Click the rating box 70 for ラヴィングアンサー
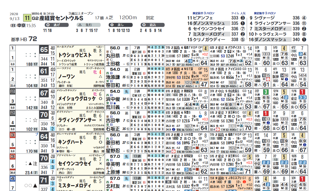Image resolution: width=318 pixels, height=191 pixels. tap(44, 115)
